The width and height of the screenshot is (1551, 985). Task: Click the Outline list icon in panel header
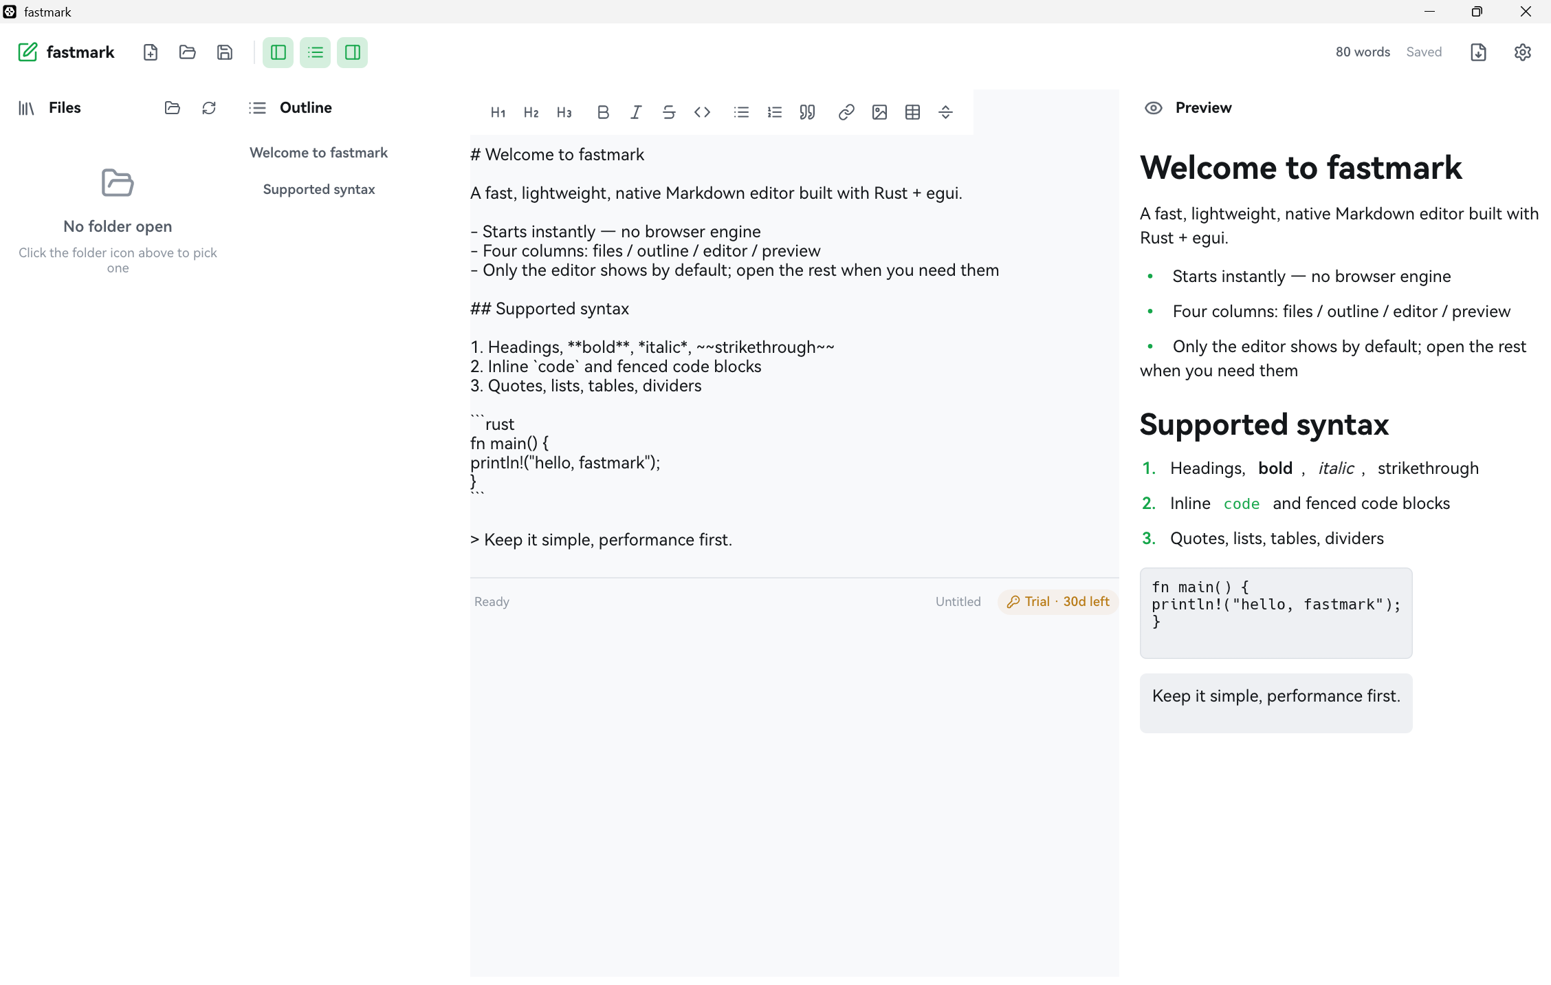[257, 108]
